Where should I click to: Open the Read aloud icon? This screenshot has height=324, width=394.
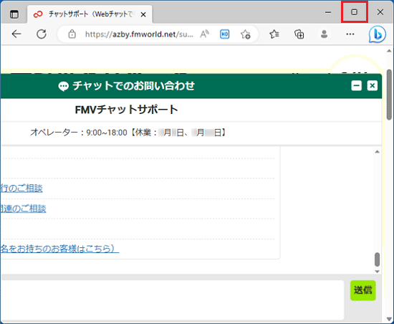pyautogui.click(x=205, y=34)
